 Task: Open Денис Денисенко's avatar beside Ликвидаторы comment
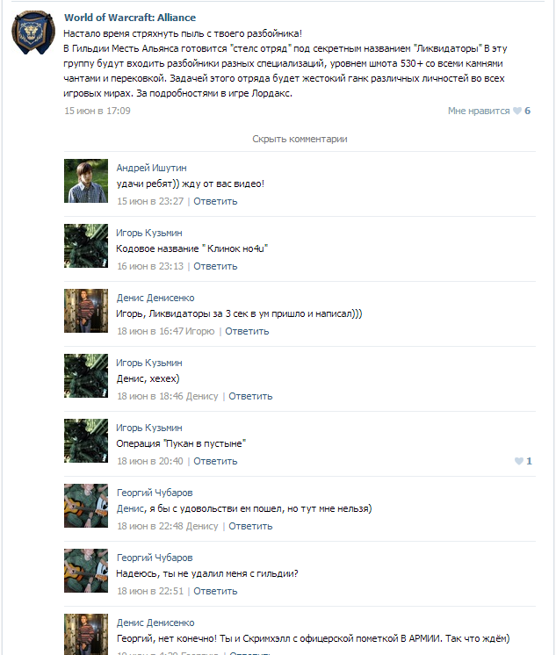point(86,311)
